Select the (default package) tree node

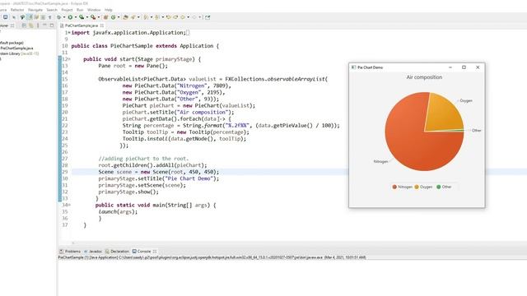tap(12, 43)
